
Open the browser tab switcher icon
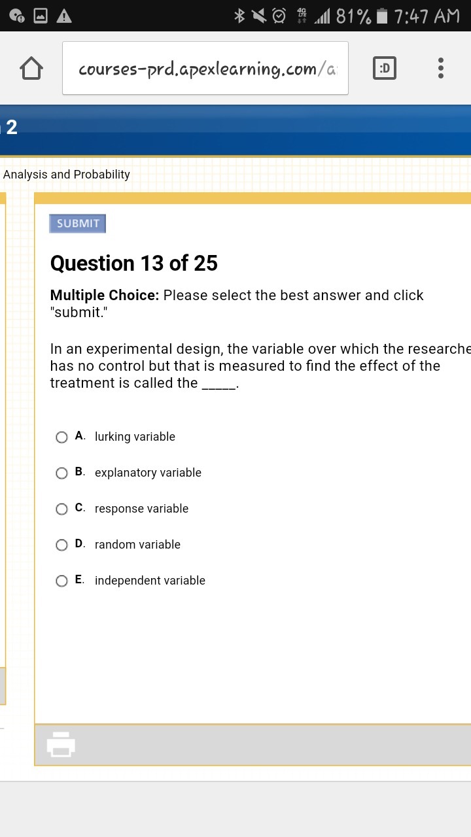click(384, 69)
